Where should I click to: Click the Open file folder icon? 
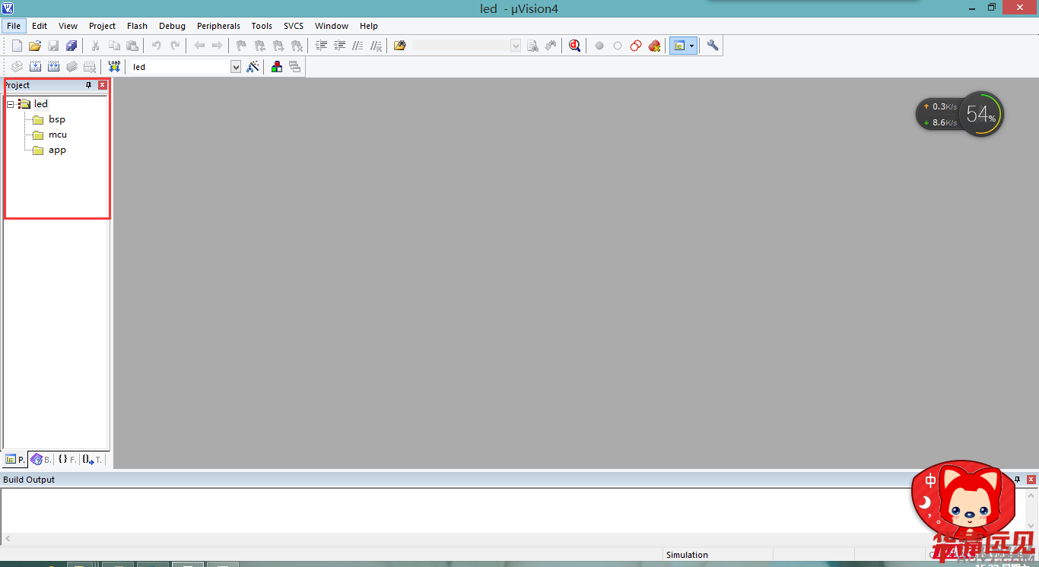coord(35,46)
